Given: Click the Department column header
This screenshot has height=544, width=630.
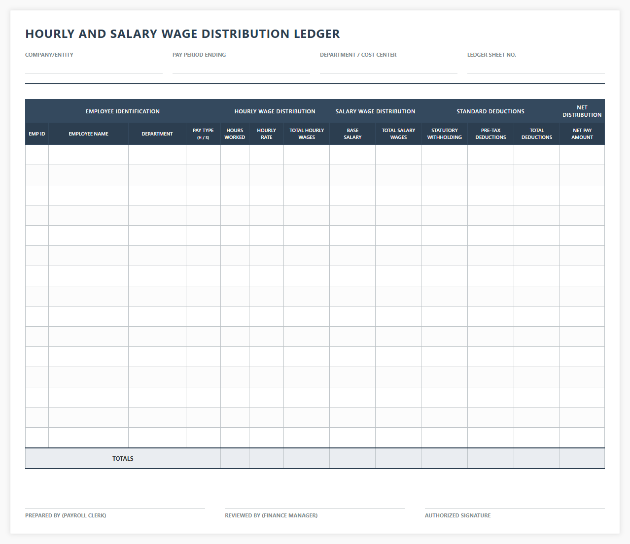Looking at the screenshot, I should 157,134.
